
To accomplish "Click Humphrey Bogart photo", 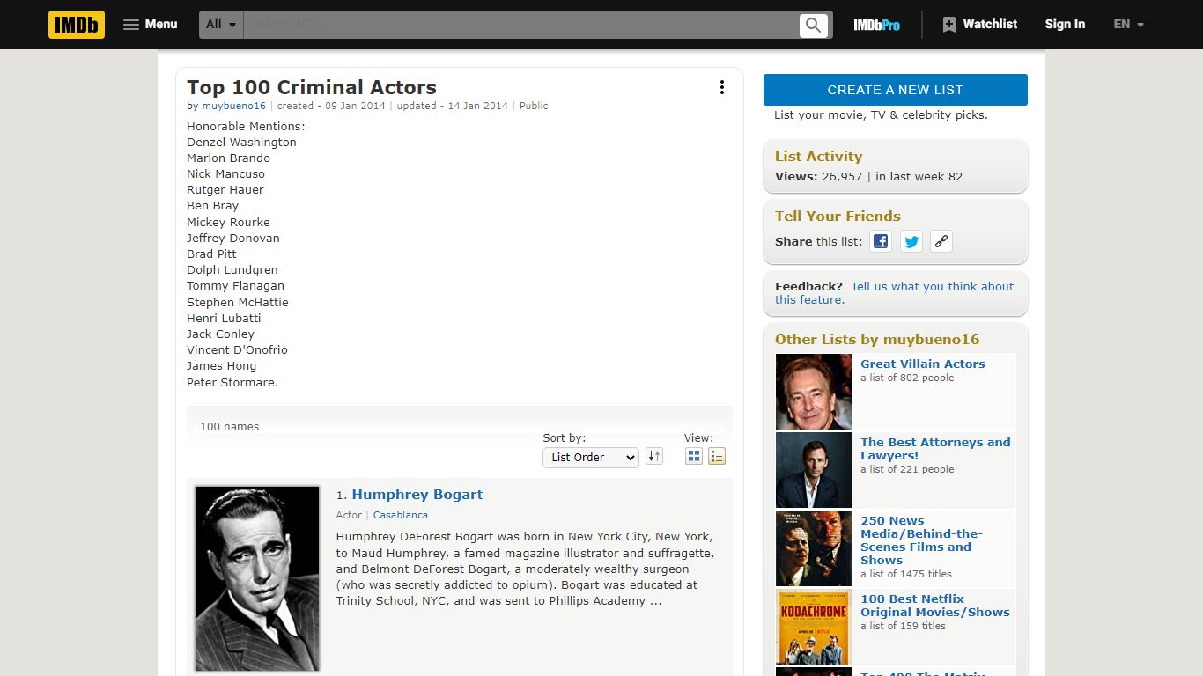I will [x=257, y=578].
